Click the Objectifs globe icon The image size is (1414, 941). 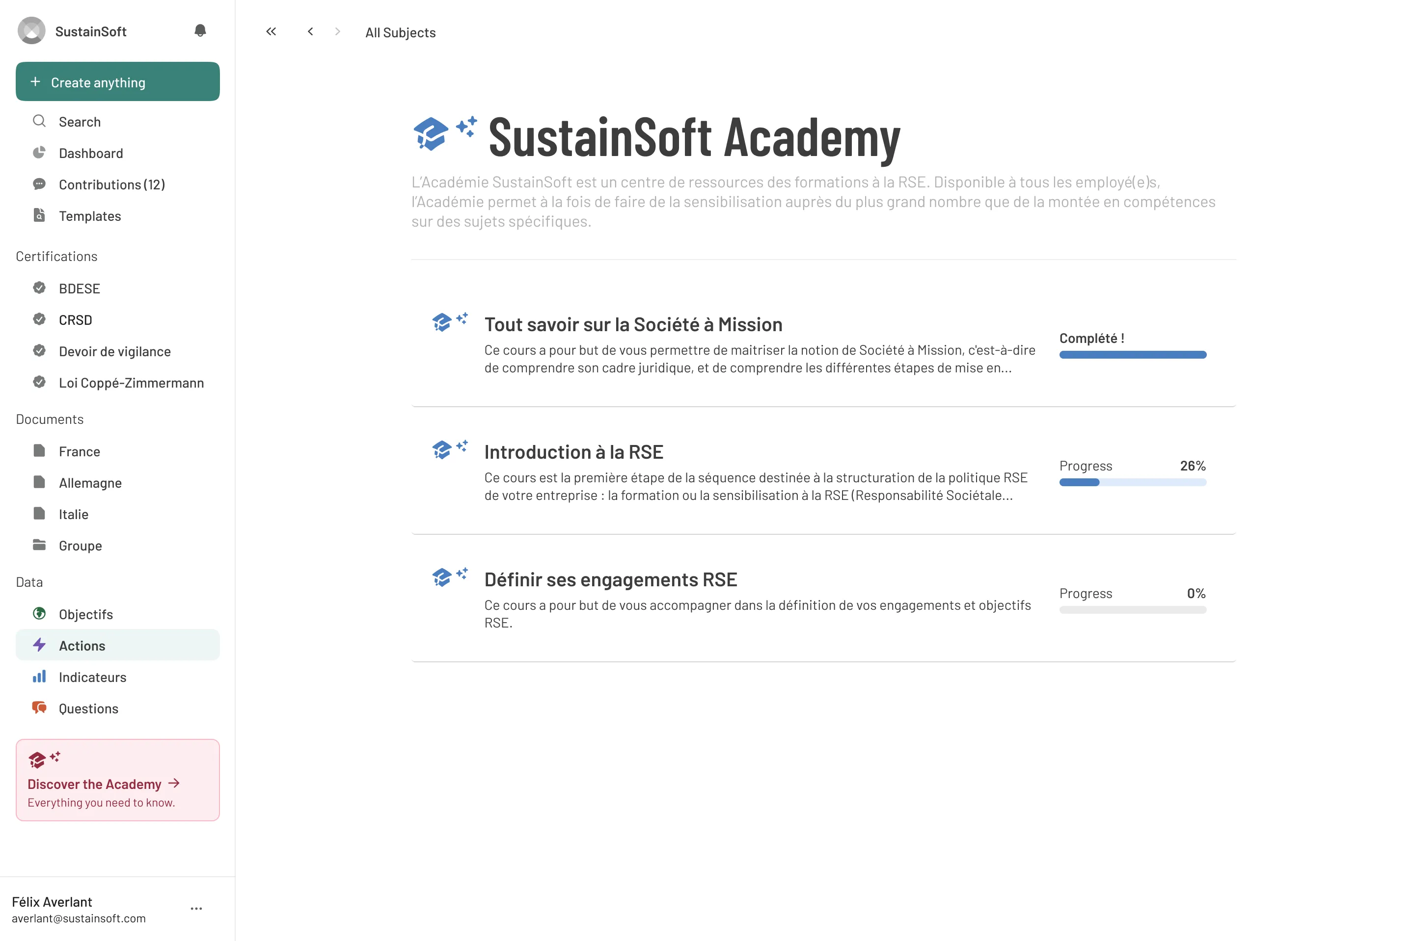pyautogui.click(x=39, y=614)
